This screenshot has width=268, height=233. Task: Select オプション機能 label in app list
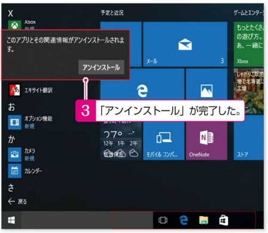38,119
